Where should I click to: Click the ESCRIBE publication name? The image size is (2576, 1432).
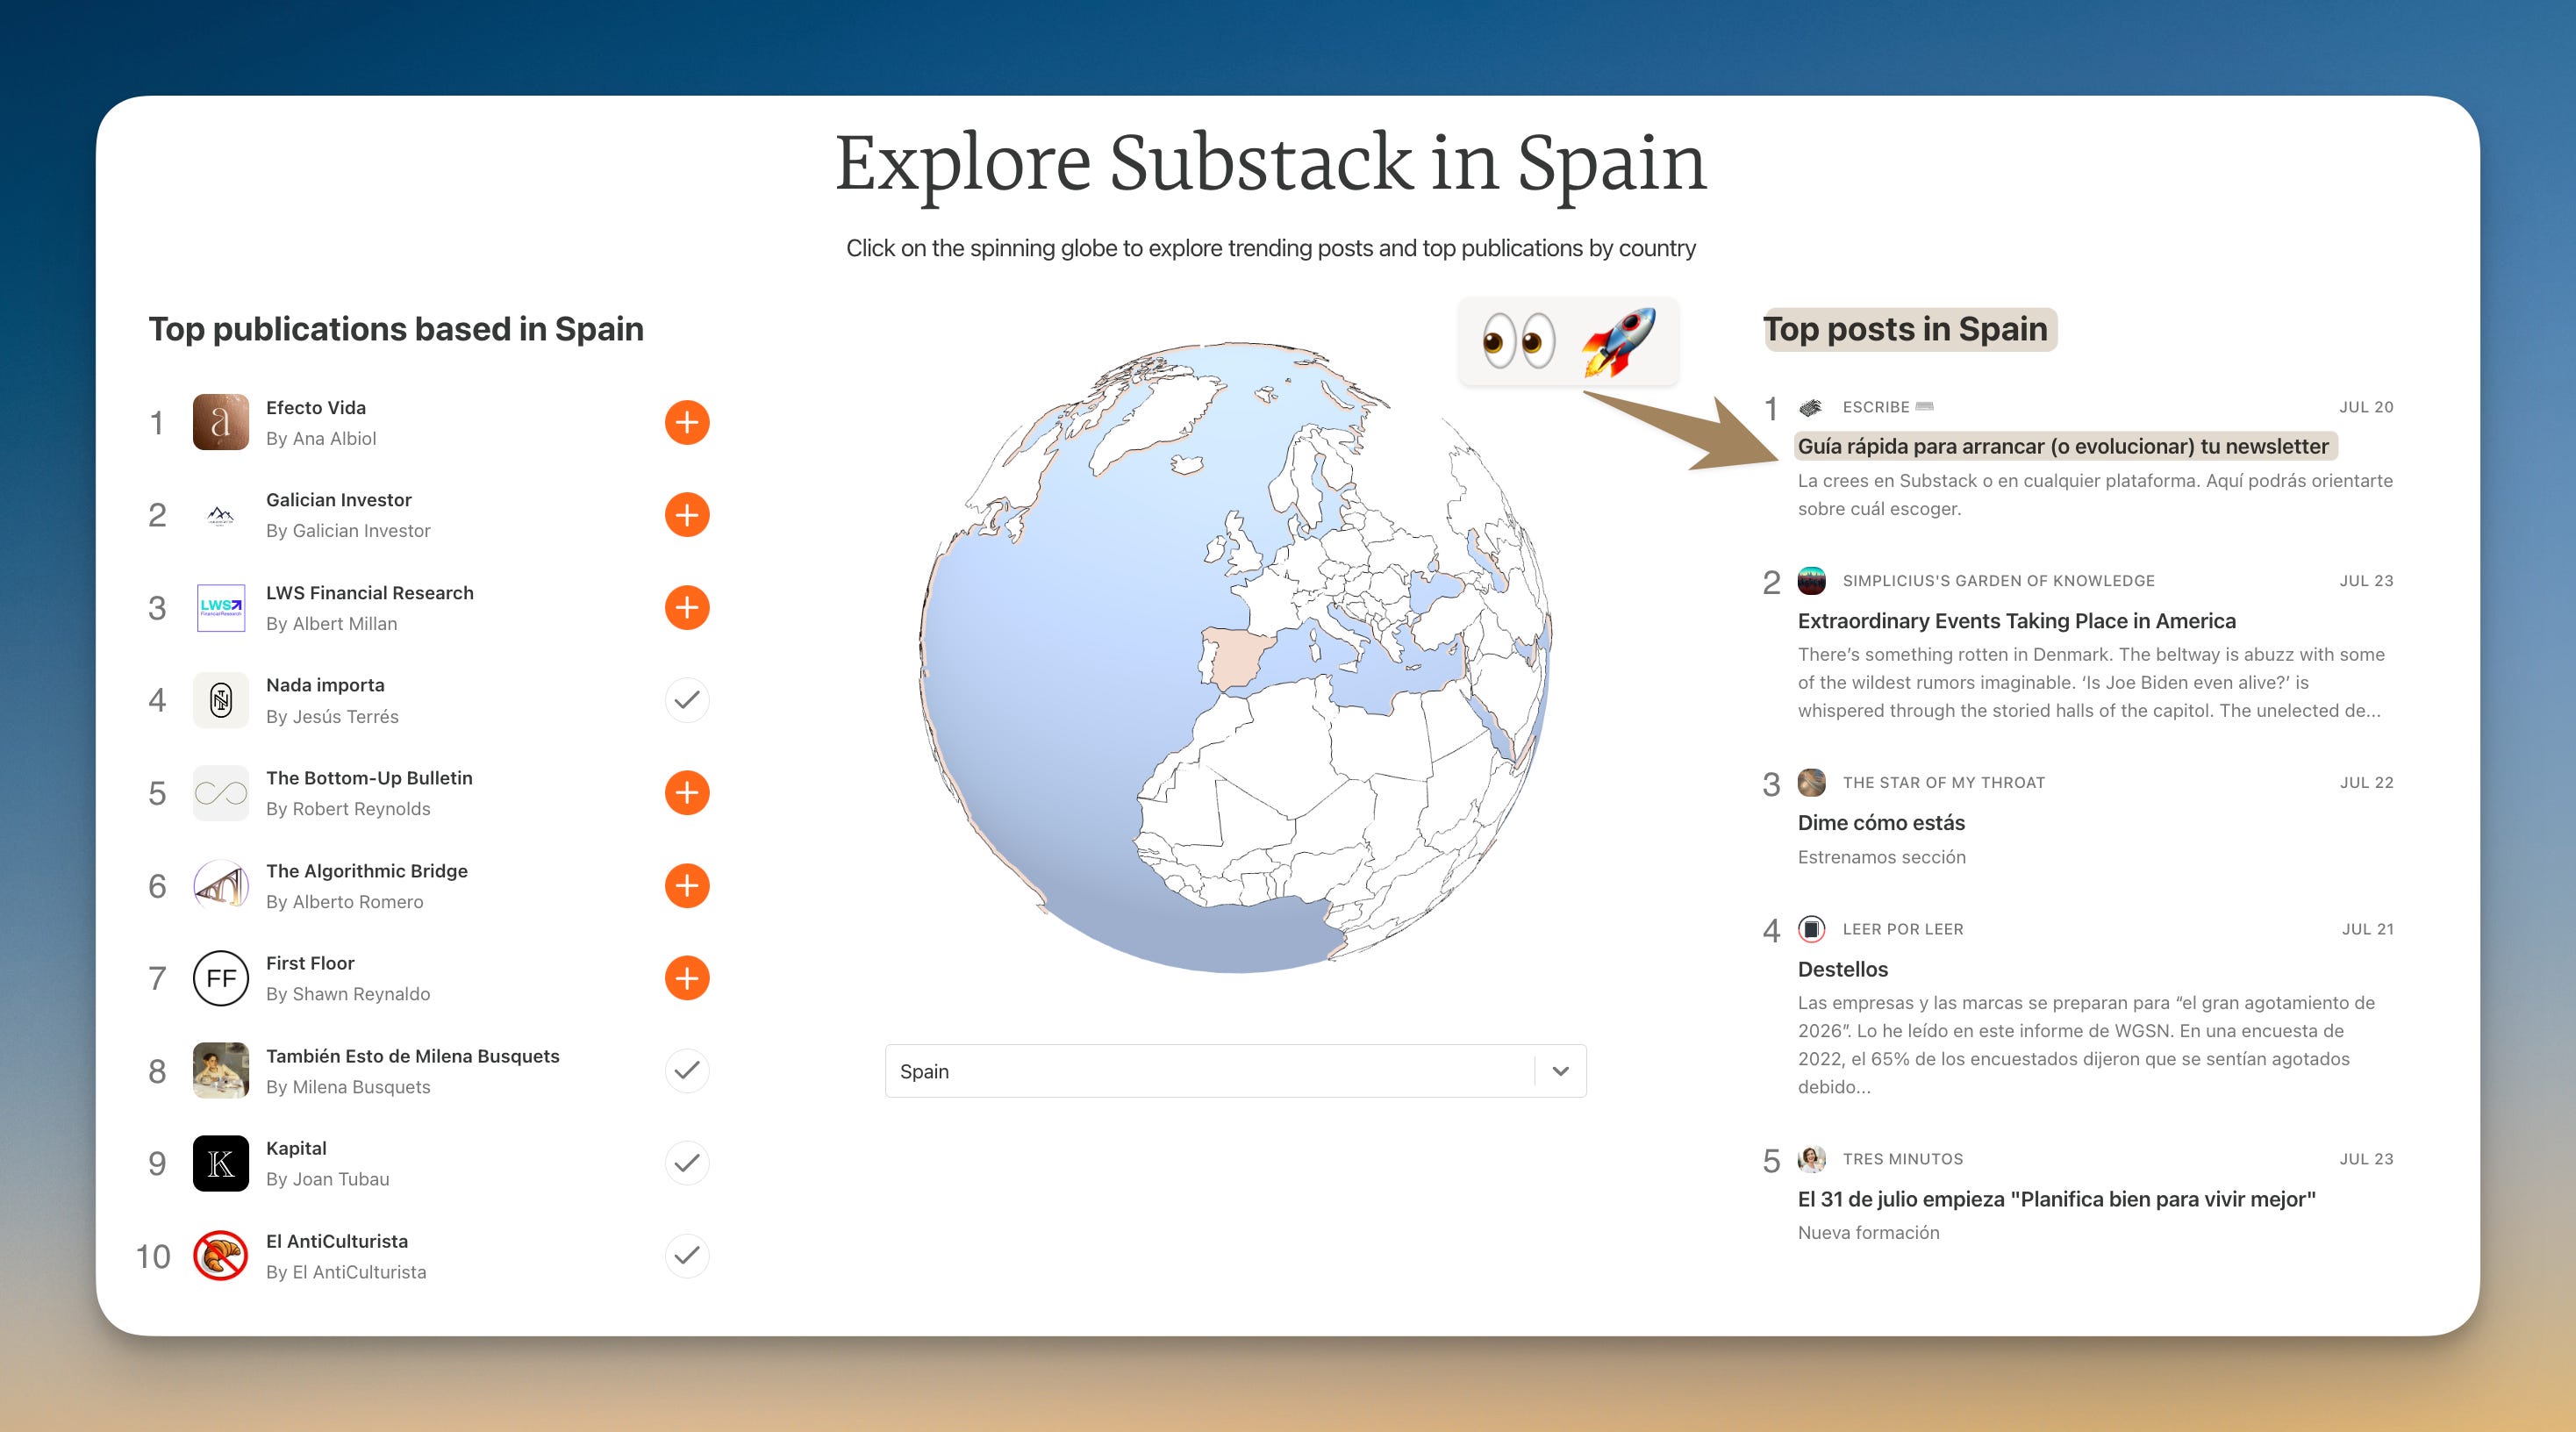(x=1875, y=407)
